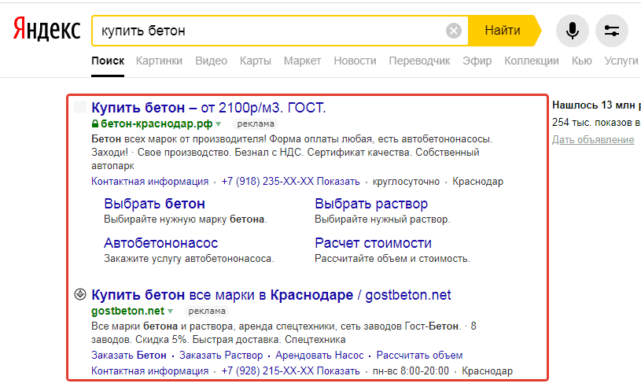Open the 'Купить бетон – от 2100р/м3' result
This screenshot has width=641, height=387.
click(208, 108)
